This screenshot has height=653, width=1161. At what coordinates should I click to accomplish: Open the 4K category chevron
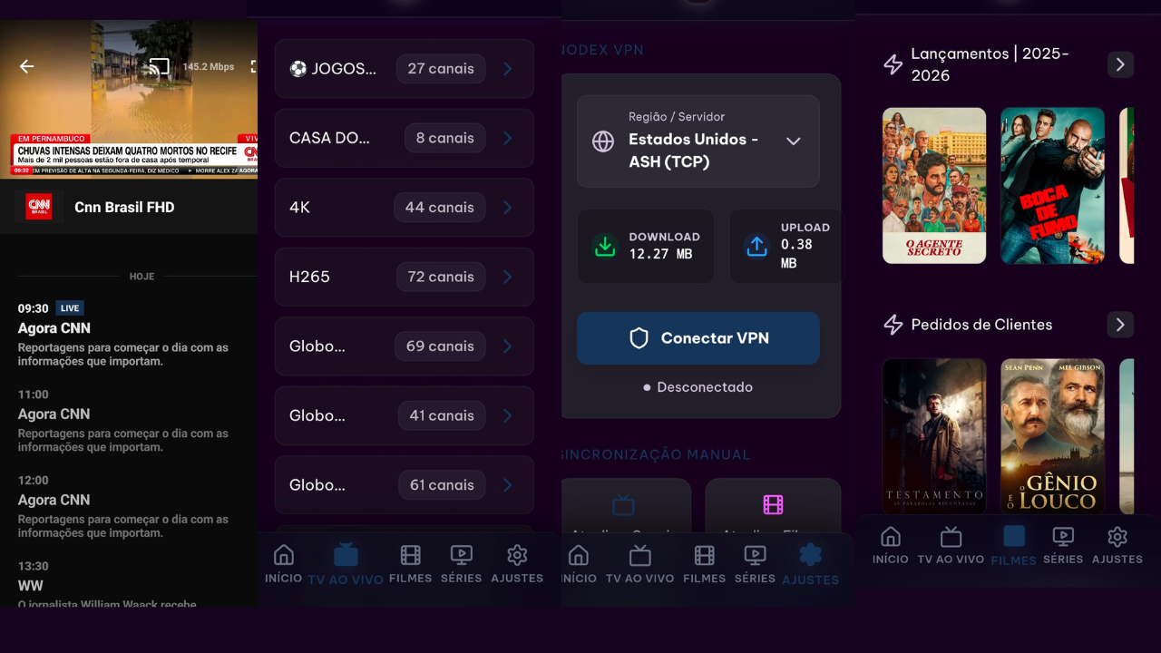508,208
